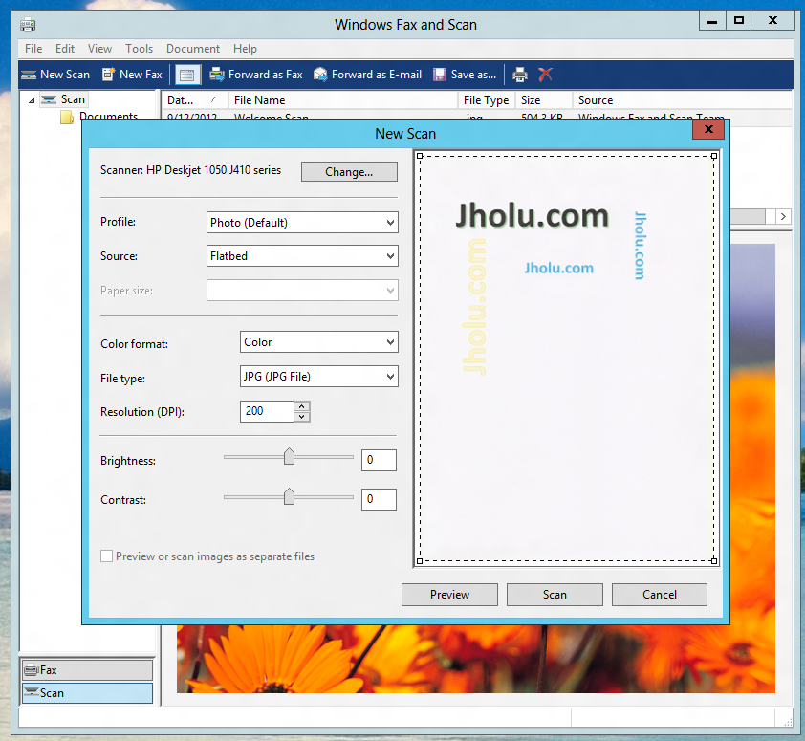Start a New Fax from toolbar
The image size is (805, 741).
coord(132,75)
